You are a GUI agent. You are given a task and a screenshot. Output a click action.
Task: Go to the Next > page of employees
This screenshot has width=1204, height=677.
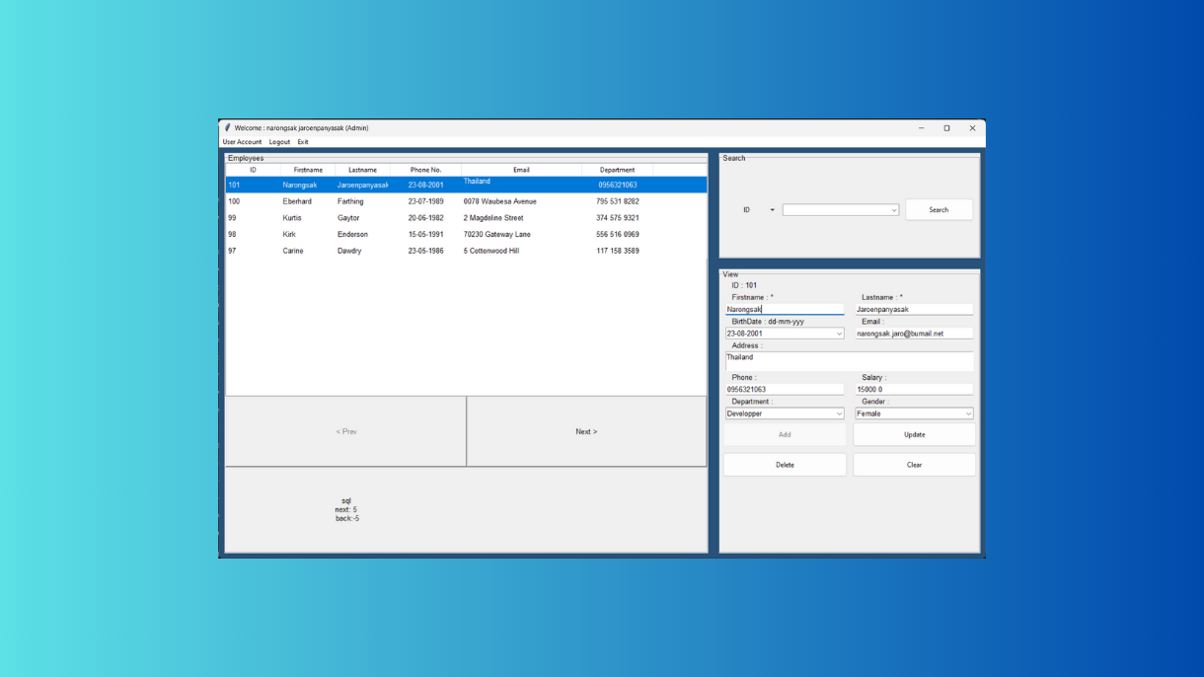586,431
